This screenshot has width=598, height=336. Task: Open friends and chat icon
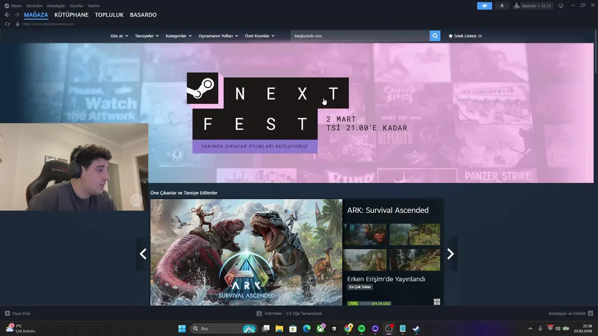[x=591, y=314]
